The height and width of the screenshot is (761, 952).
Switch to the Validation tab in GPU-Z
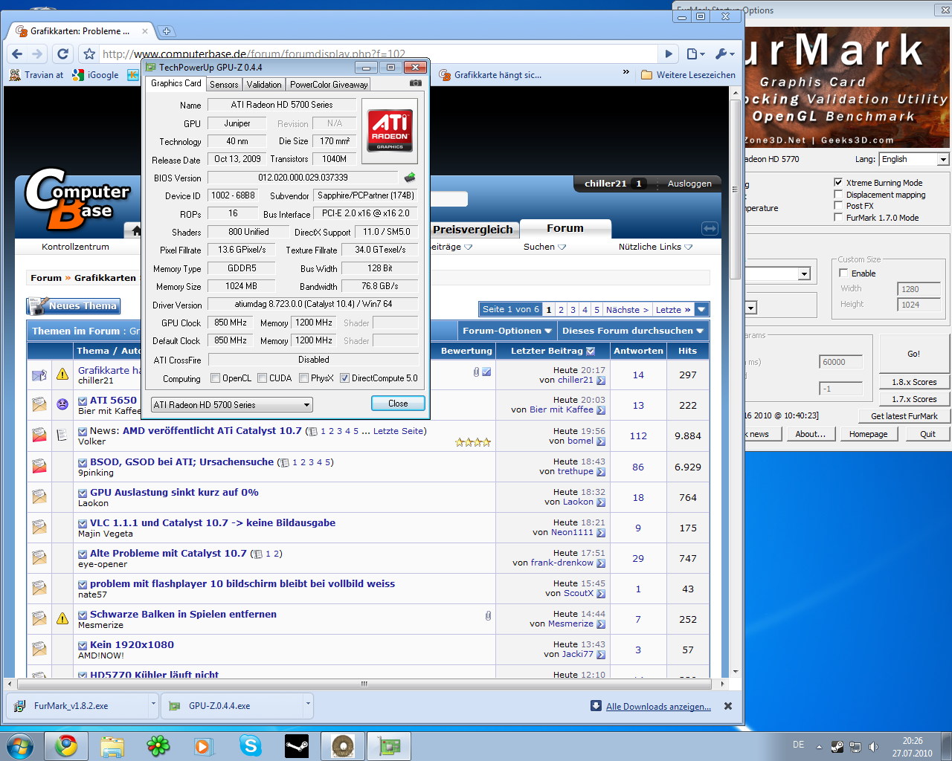[264, 85]
